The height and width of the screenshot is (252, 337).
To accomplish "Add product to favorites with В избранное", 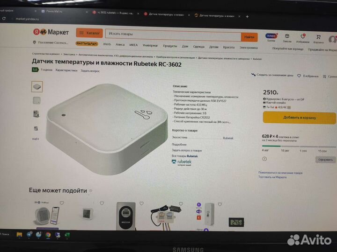I will click(308, 76).
